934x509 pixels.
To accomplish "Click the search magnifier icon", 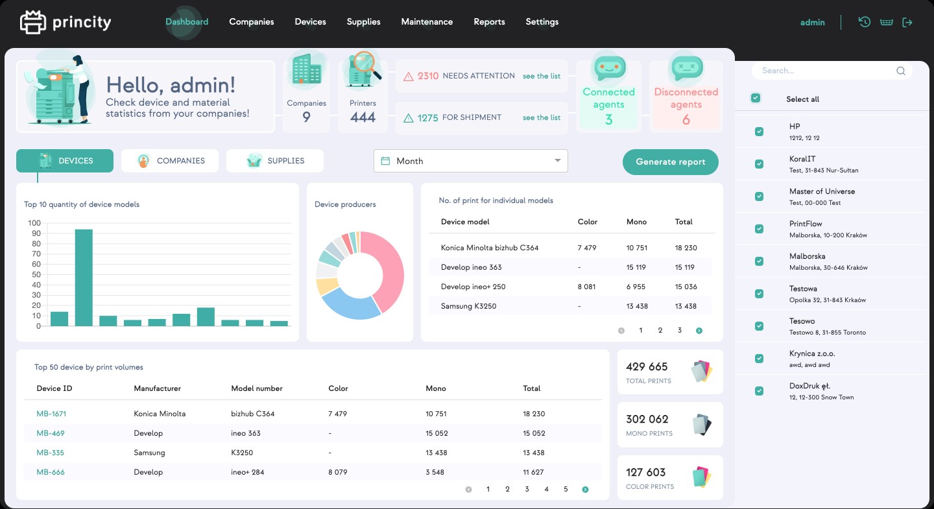I will [900, 71].
